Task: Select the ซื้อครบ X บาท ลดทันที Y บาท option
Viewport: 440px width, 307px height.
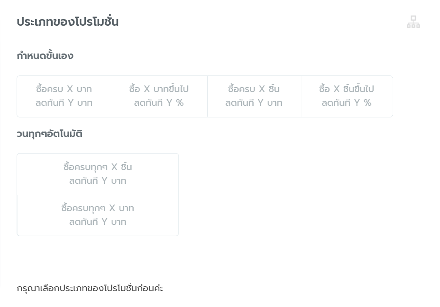Action: (64, 96)
